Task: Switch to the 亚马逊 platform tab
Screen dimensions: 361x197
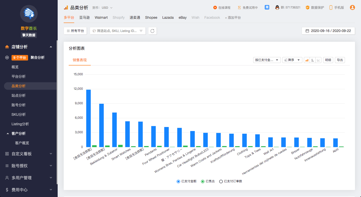Action: (84, 17)
